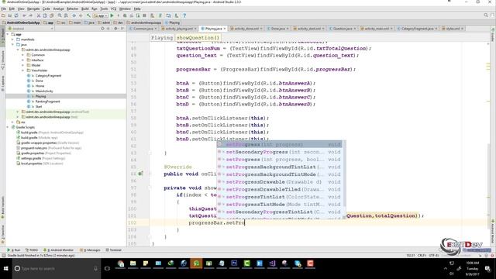
Task: Select setProgressDrawable(Drawable d) suggestion
Action: pos(280,182)
